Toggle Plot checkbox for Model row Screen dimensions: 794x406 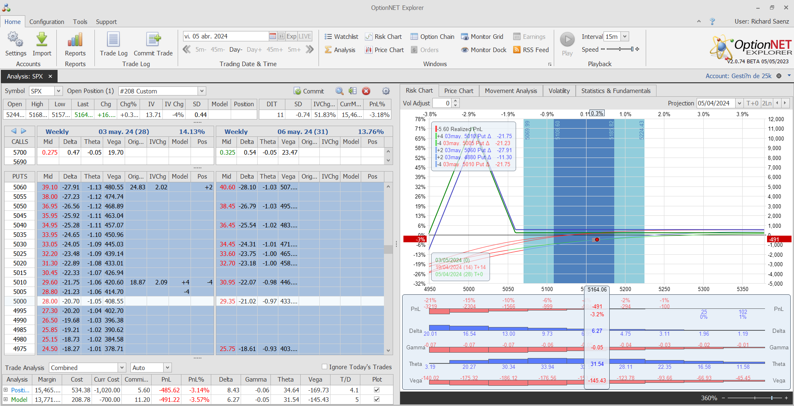(x=376, y=399)
